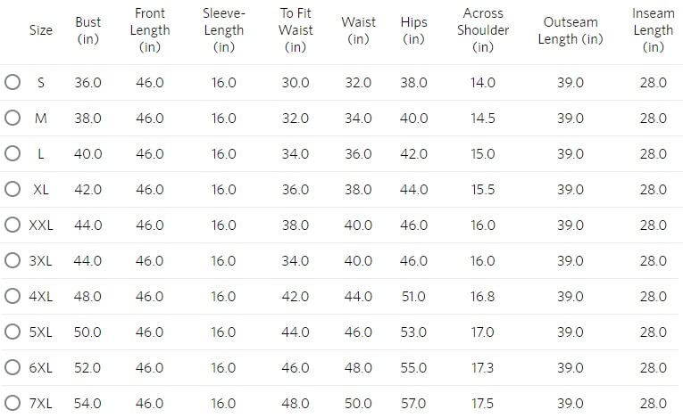The width and height of the screenshot is (683, 418).
Task: Select the XXL size option
Action: click(x=12, y=225)
